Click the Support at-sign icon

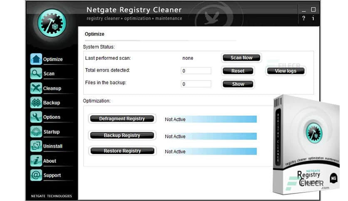point(36,175)
